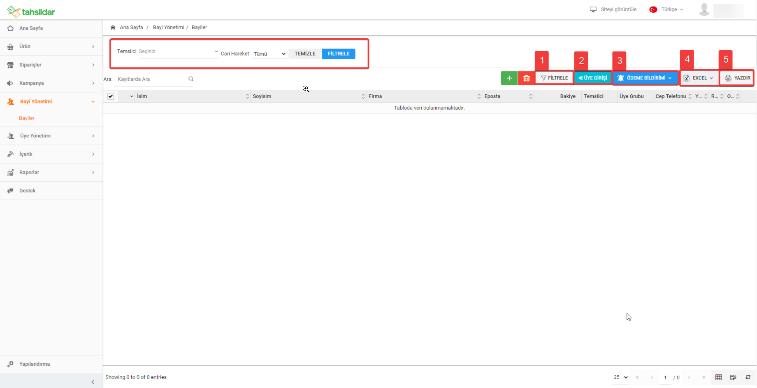
Task: Click the TEMİZLE button
Action: (305, 54)
